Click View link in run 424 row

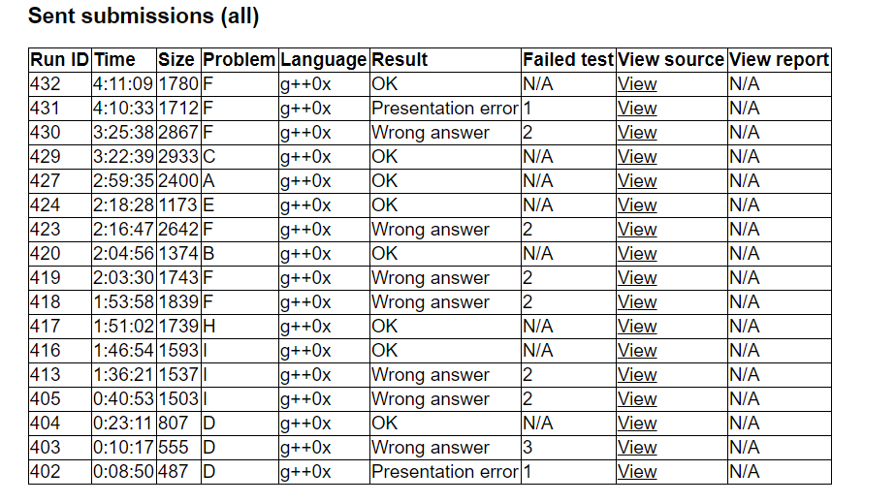[637, 205]
